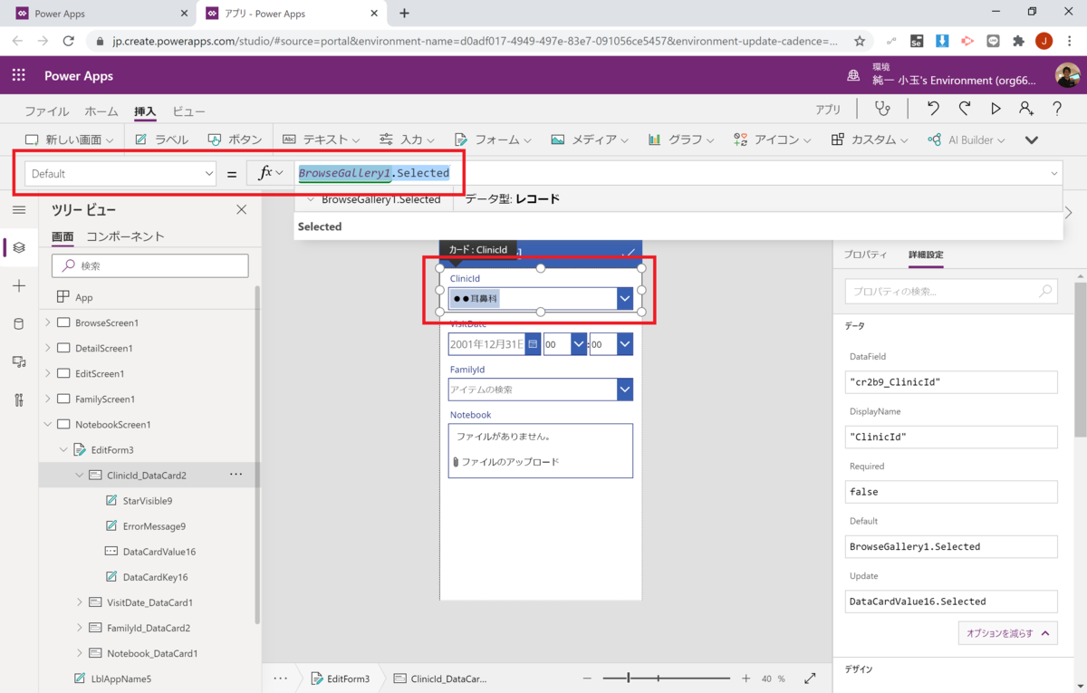Insert a ボタン control
This screenshot has height=693, width=1087.
pos(235,140)
